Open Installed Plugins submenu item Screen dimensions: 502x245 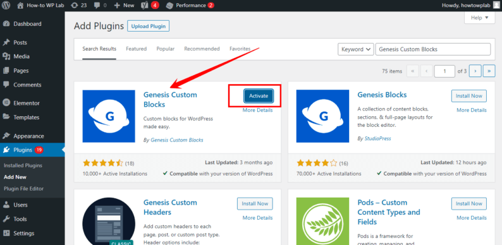23,165
